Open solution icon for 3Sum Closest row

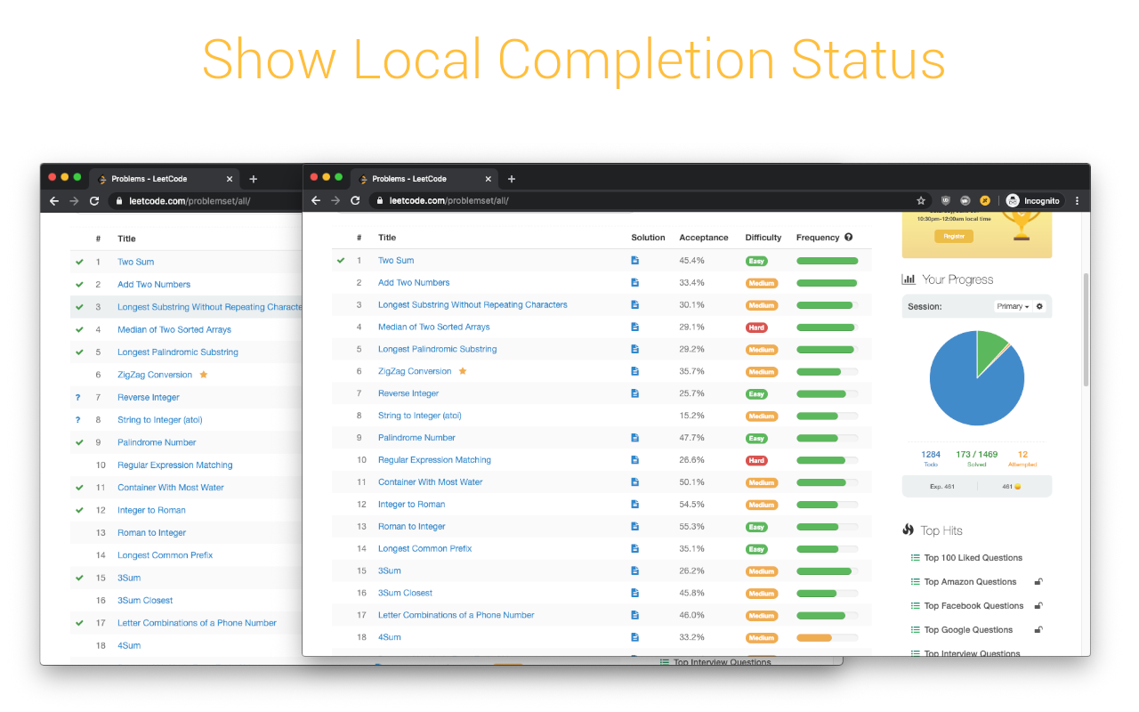[634, 593]
